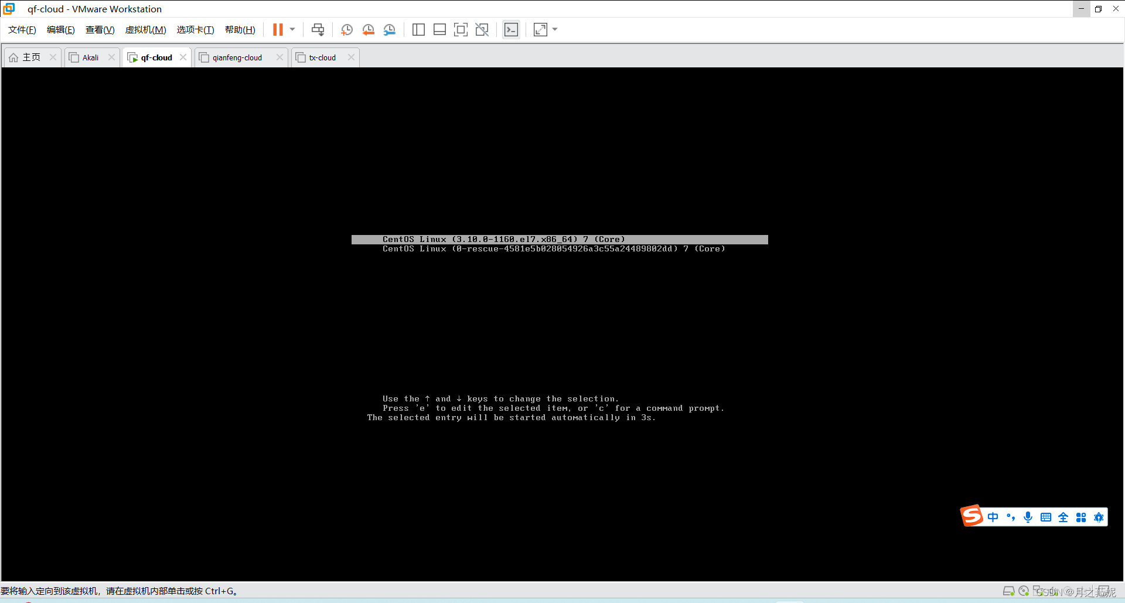
Task: Toggle Chinese/English input mode 中
Action: coord(993,517)
